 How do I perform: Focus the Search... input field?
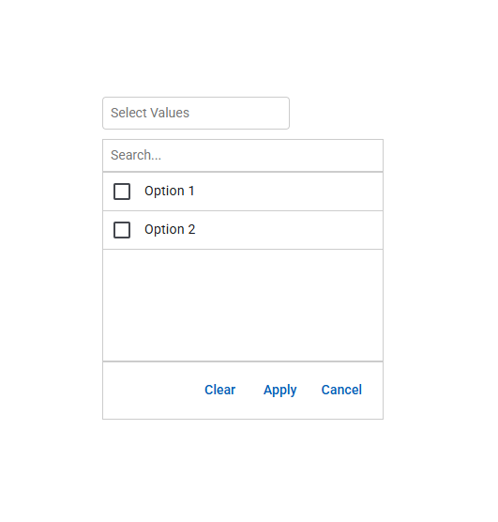point(243,155)
